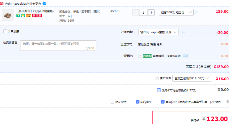Decrease quantity with the minus button
Screen dimensions: 229x124
click(135, 12)
